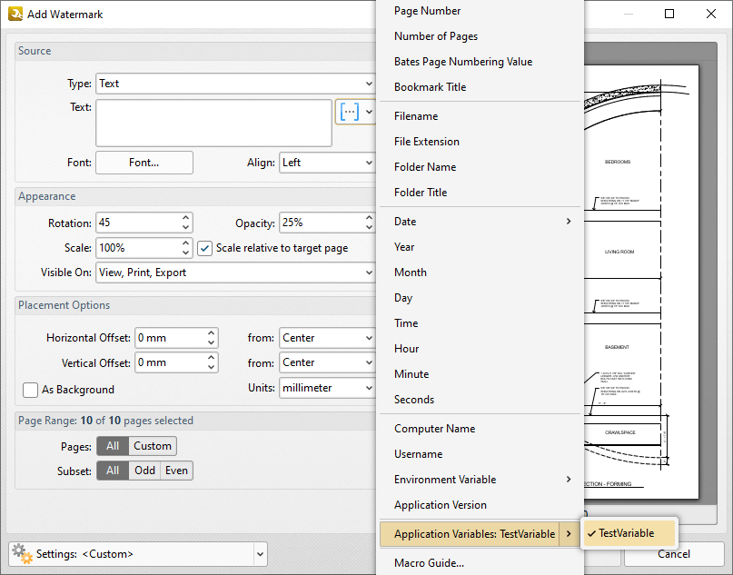Open the Visible On dropdown
733x575 pixels.
pos(369,273)
